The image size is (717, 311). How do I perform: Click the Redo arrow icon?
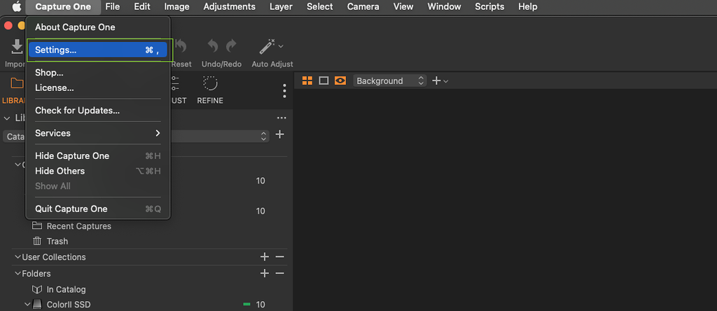(x=231, y=46)
